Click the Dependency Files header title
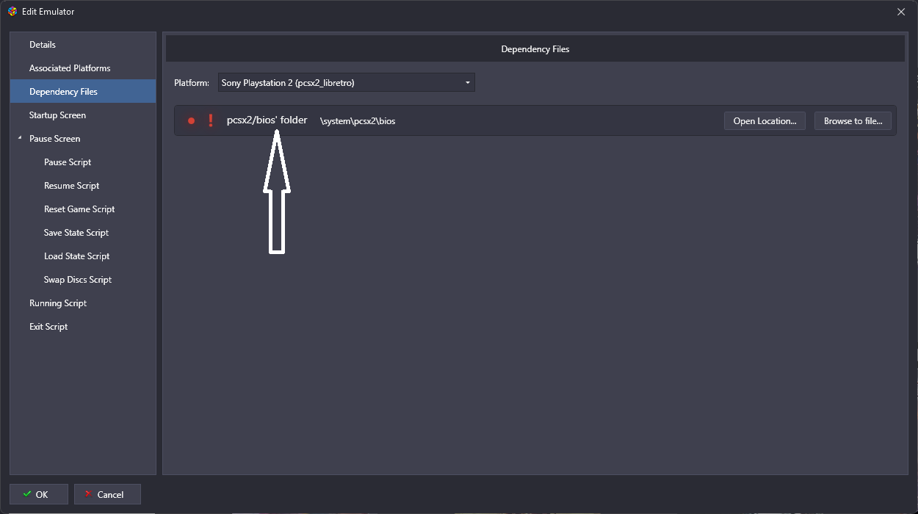 point(535,49)
